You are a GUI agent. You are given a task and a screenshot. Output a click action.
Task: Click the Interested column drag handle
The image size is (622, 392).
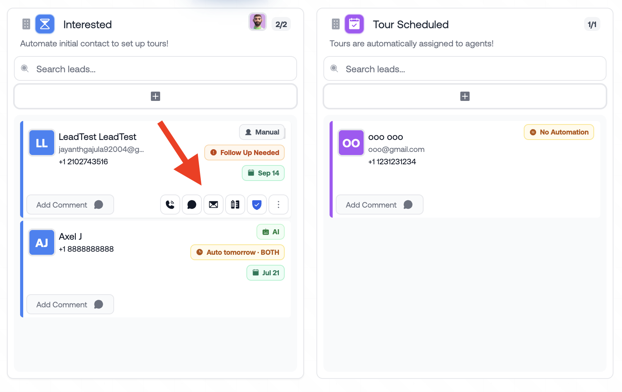26,24
